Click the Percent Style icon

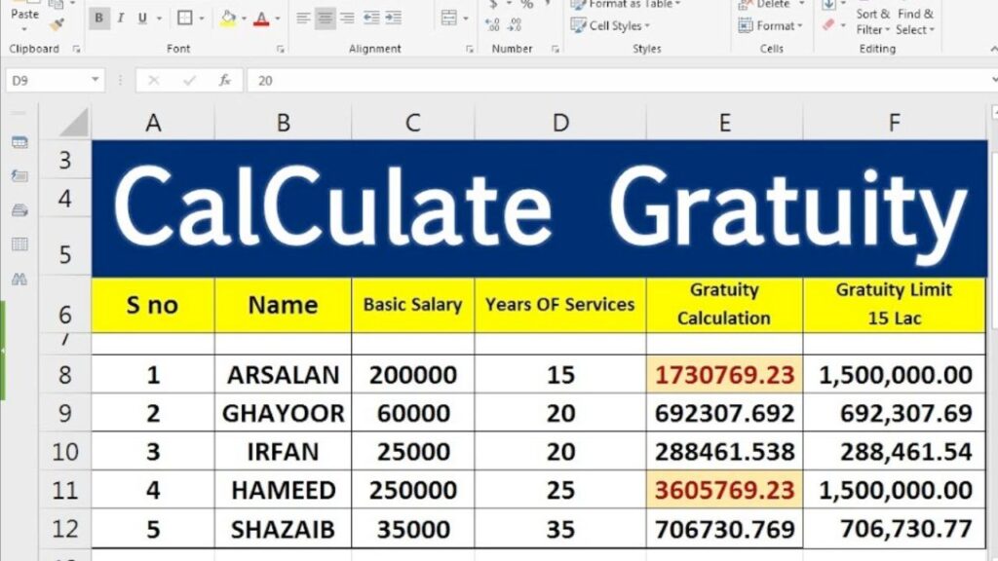[527, 6]
